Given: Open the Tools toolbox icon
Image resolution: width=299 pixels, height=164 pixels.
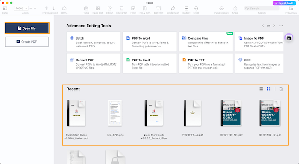Looking at the screenshot, I should [x=86, y=9].
